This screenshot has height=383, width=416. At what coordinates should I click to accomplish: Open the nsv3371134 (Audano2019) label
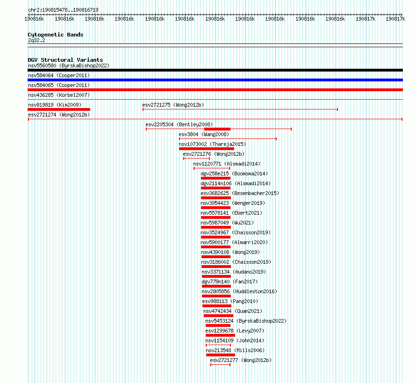234,272
